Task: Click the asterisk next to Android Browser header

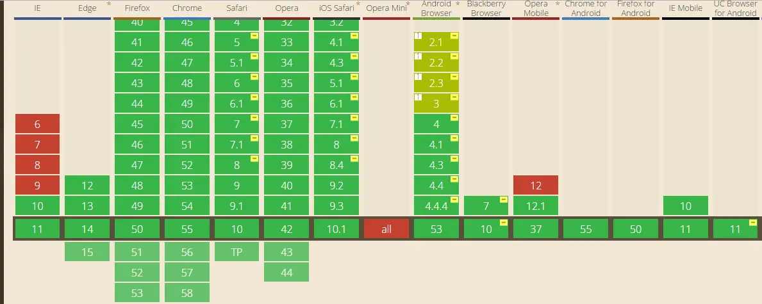Action: pos(458,4)
